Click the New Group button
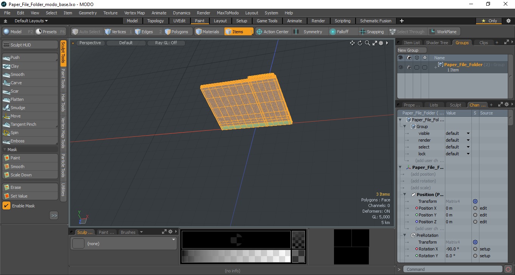This screenshot has height=275, width=515. 412,50
